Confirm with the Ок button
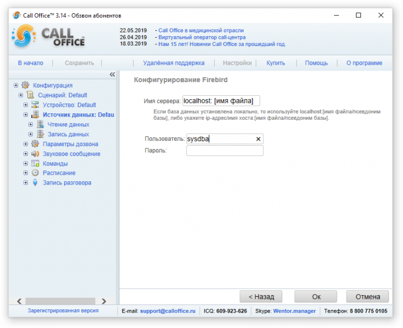Image resolution: width=403 pixels, height=328 pixels. click(316, 297)
